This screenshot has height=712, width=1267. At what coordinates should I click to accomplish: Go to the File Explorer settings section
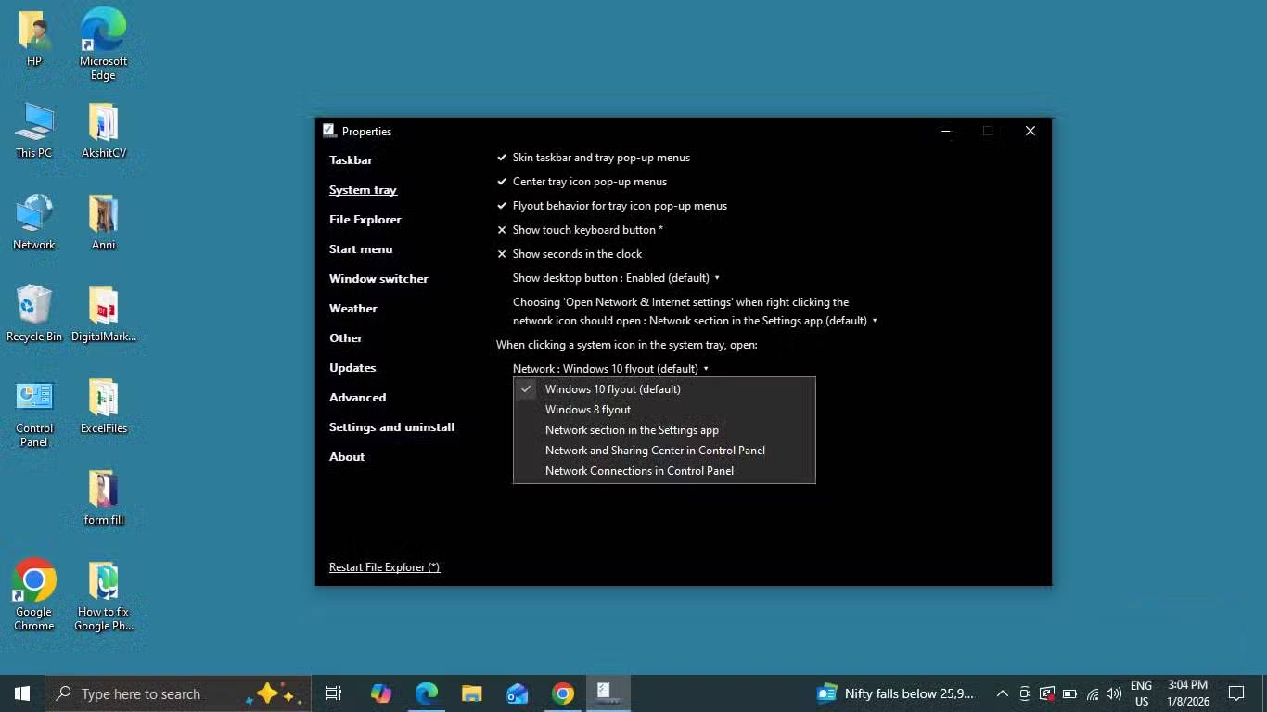coord(365,220)
